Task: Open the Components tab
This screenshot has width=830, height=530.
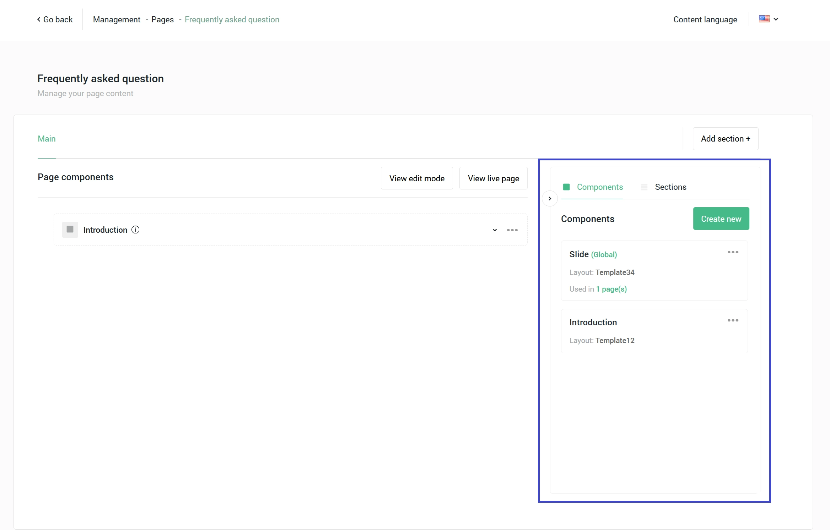Action: point(599,187)
